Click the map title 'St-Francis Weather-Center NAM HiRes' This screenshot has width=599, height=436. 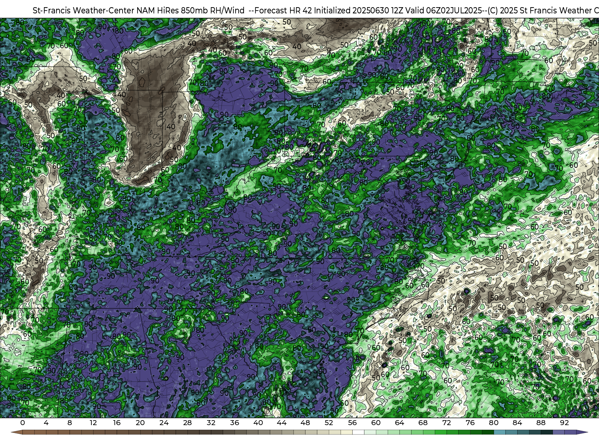(105, 11)
